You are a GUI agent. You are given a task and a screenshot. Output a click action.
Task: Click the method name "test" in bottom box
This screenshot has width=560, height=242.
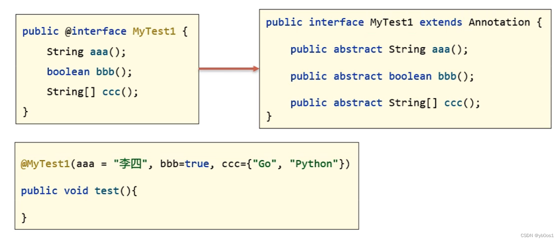[x=107, y=191]
